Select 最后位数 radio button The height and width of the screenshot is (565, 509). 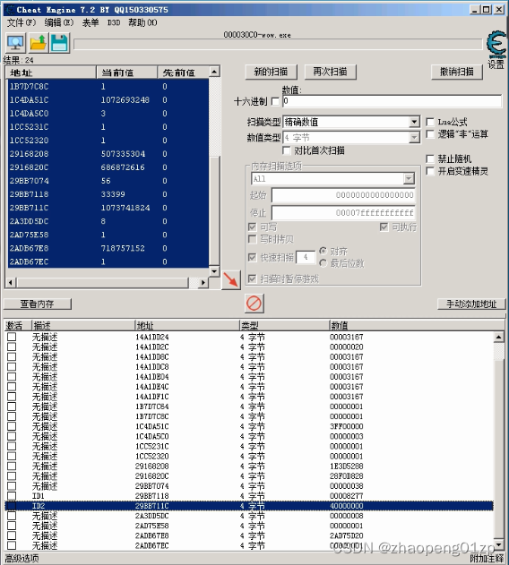point(324,263)
